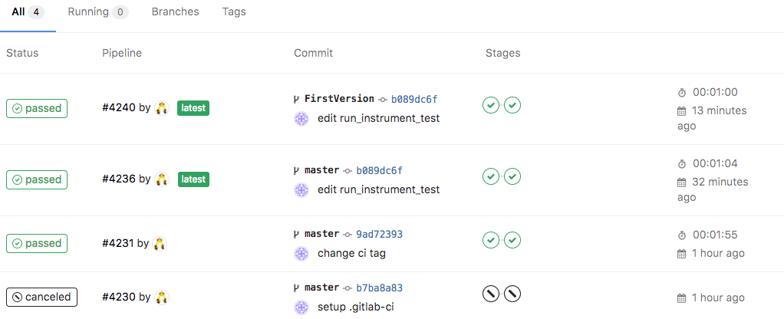Click second stage icon of pipeline #4231
The height and width of the screenshot is (319, 784).
512,240
